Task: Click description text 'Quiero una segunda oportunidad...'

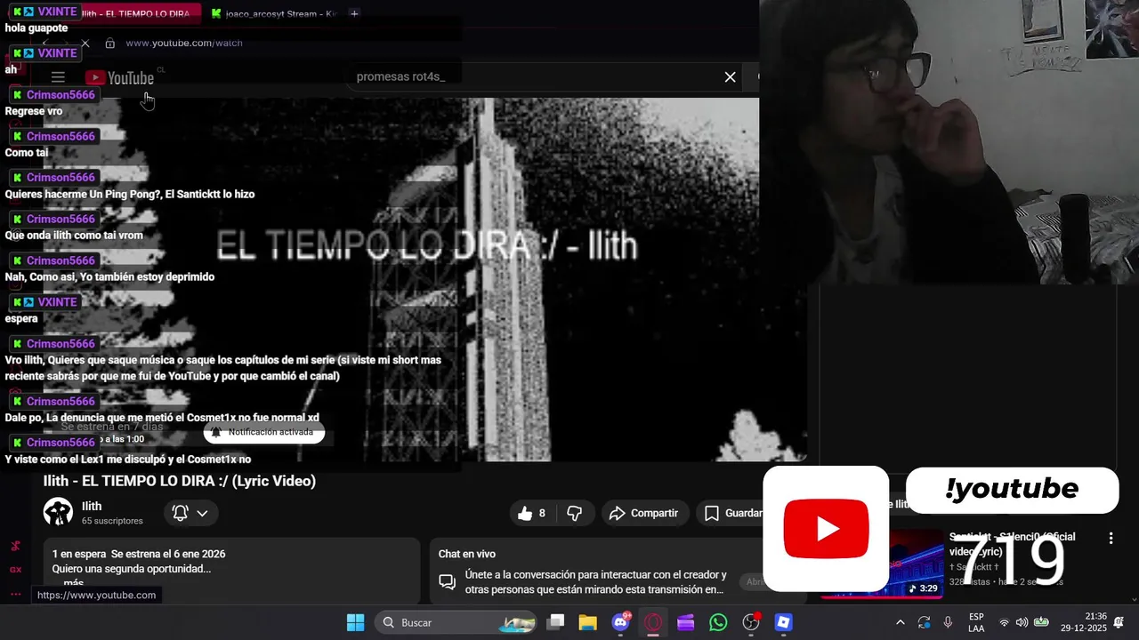Action: tap(132, 569)
